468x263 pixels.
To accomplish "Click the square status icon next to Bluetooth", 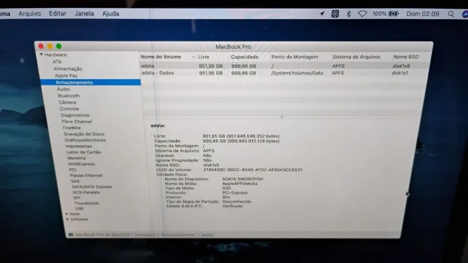I will [335, 14].
